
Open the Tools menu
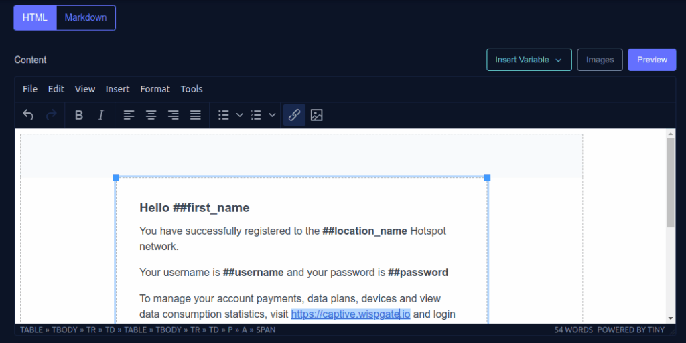tap(192, 89)
